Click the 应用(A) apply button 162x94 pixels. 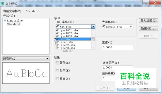tap(105, 88)
